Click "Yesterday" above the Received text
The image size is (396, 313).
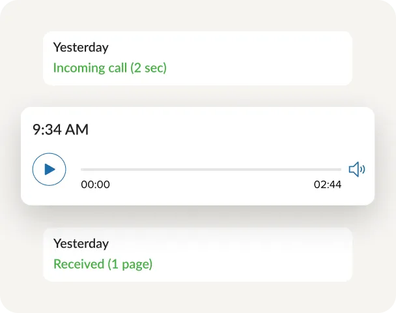coord(81,244)
